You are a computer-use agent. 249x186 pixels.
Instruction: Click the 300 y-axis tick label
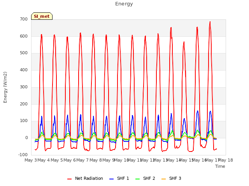click(x=24, y=87)
